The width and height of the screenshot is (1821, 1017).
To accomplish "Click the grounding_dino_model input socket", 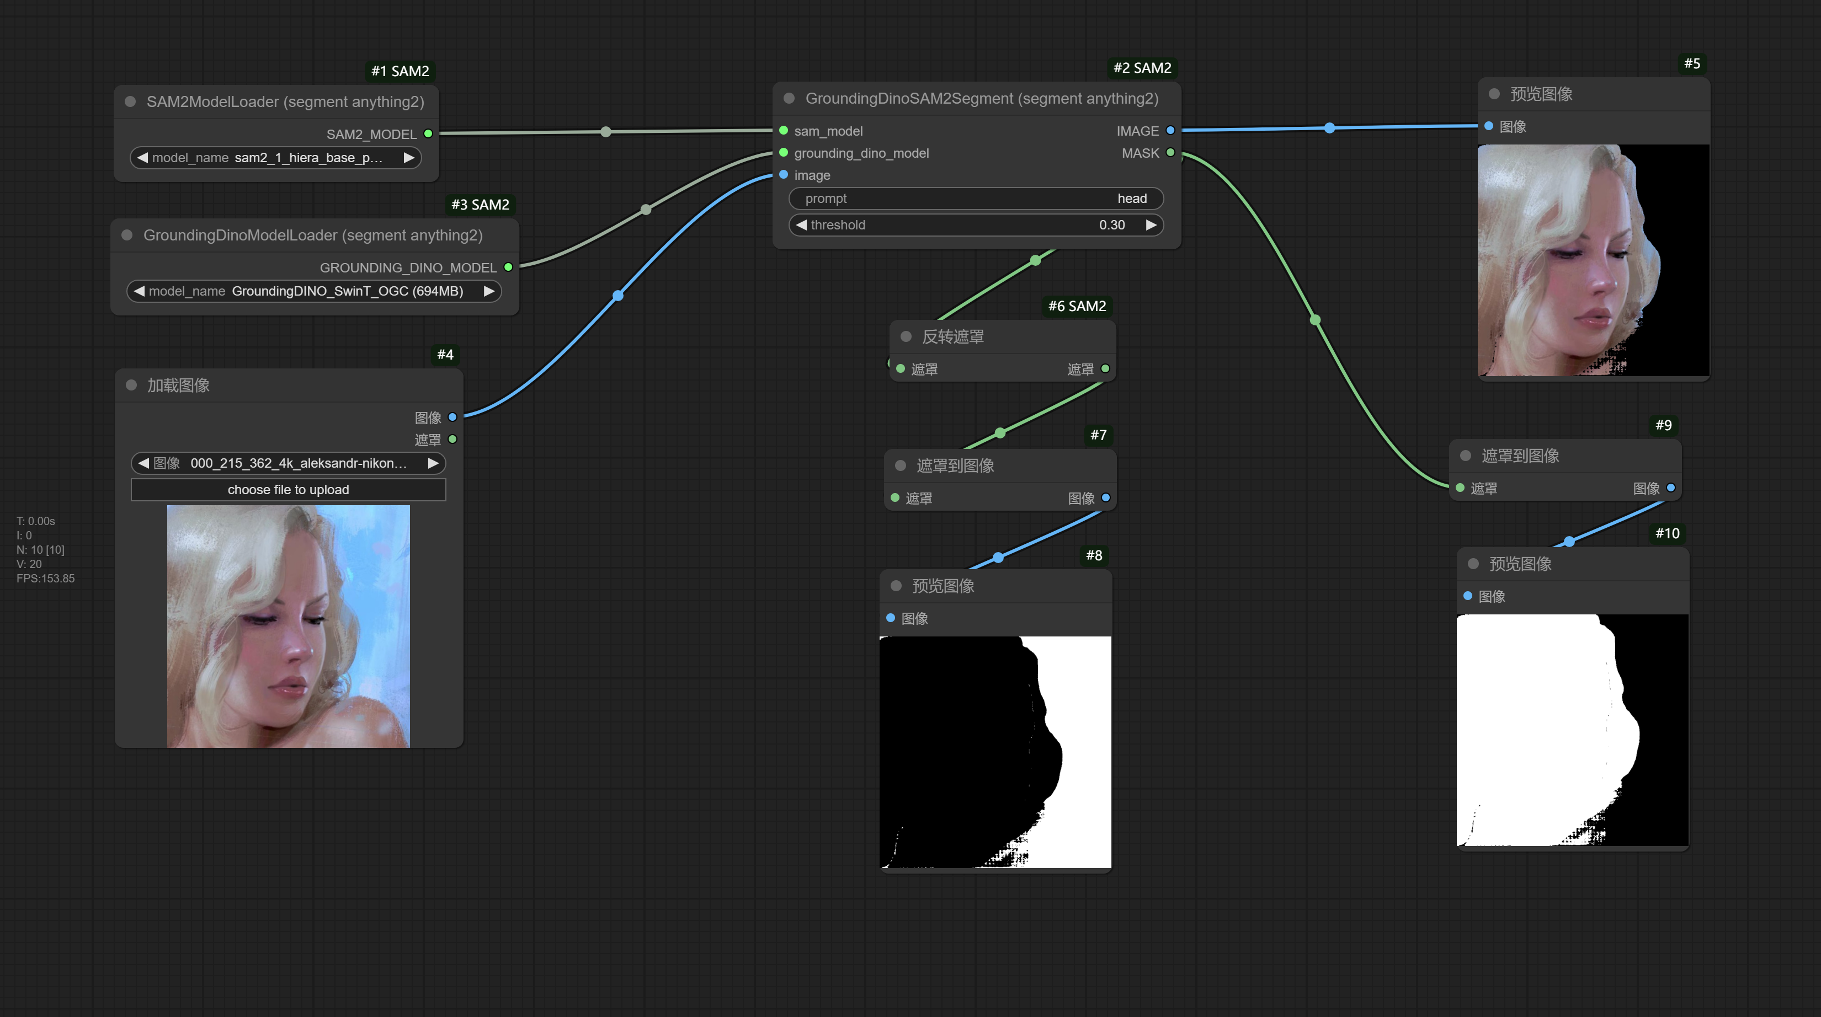I will pyautogui.click(x=783, y=153).
